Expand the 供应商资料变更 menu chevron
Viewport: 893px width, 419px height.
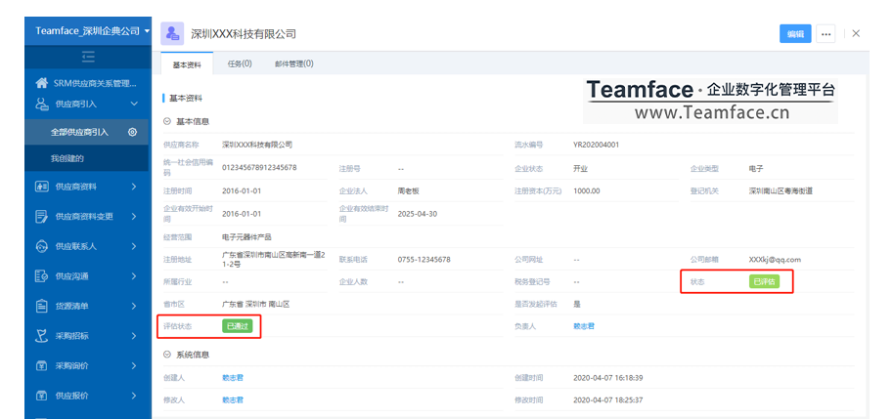(134, 216)
